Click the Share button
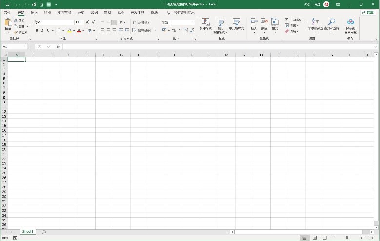Image resolution: width=380 pixels, height=241 pixels. pos(368,12)
